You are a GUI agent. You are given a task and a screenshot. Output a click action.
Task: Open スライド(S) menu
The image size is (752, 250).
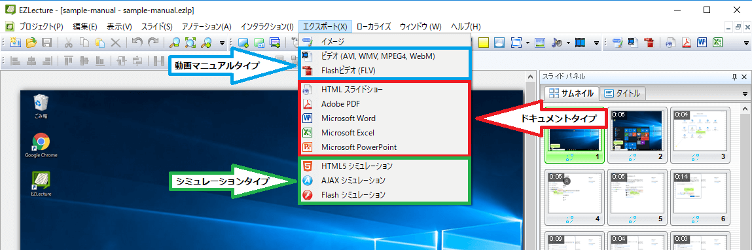157,26
